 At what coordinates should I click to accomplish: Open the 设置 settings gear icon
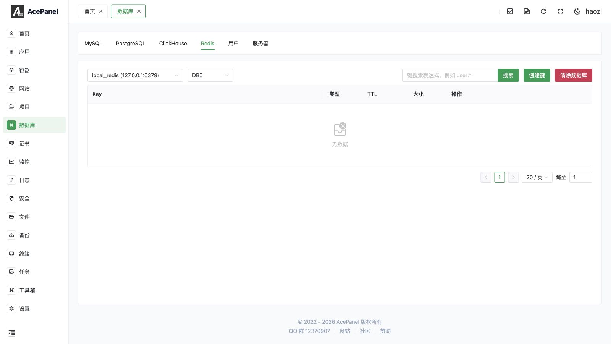point(11,308)
